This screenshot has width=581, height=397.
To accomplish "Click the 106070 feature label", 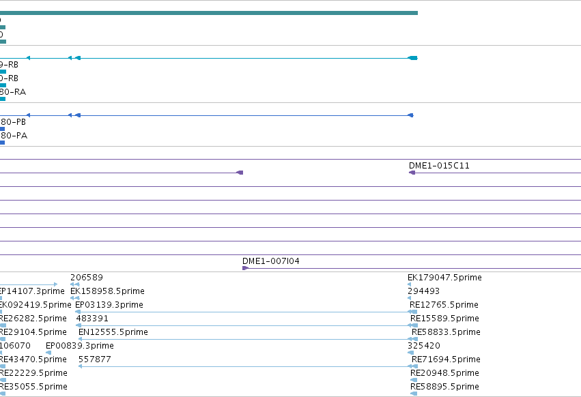I will (15, 346).
